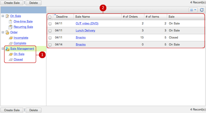Click the top Delete button

34,3
